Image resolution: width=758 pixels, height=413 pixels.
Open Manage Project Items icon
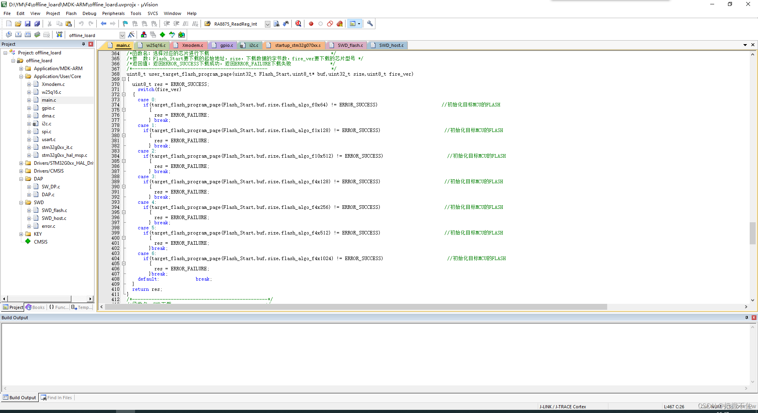point(144,35)
